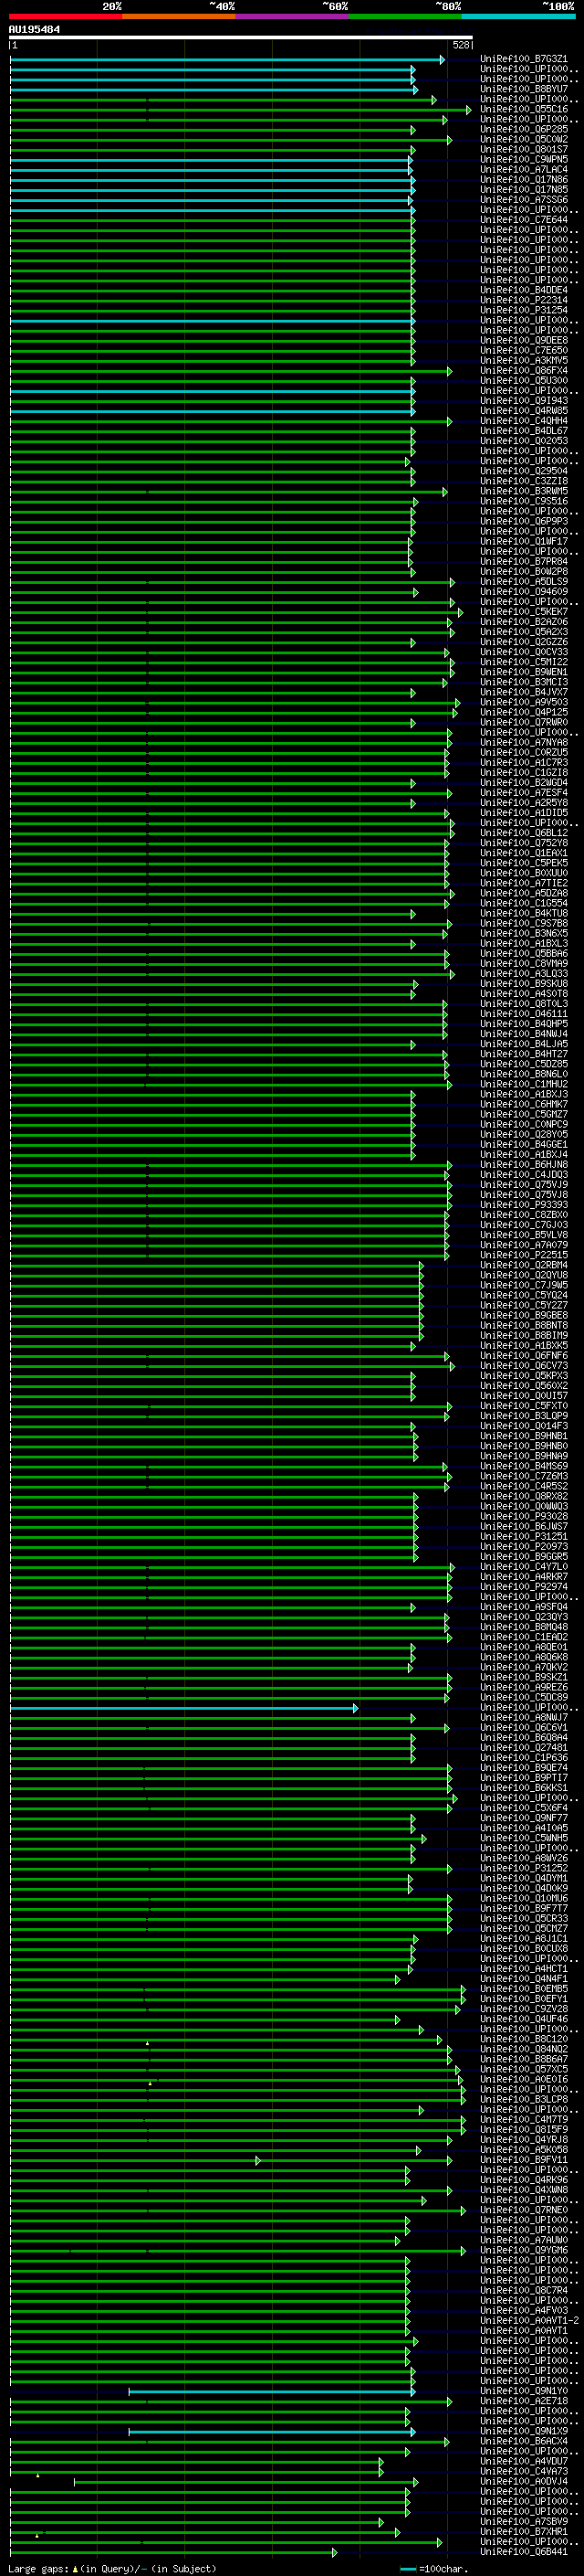The height and width of the screenshot is (2576, 584).
Task: Open hit UniRef100_C9WPN5
Action: (524, 159)
